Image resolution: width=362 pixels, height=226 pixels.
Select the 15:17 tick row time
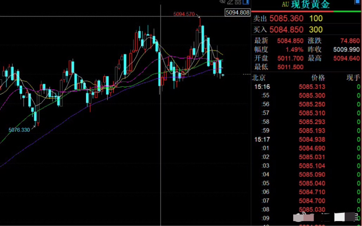click(262, 139)
